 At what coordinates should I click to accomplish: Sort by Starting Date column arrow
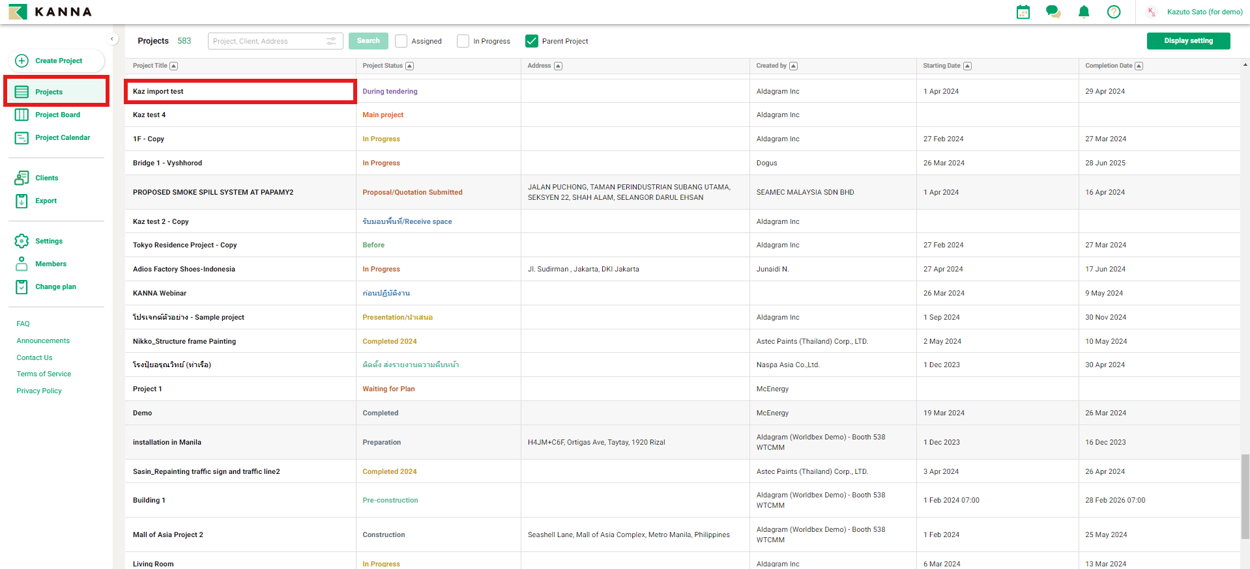[x=967, y=66]
